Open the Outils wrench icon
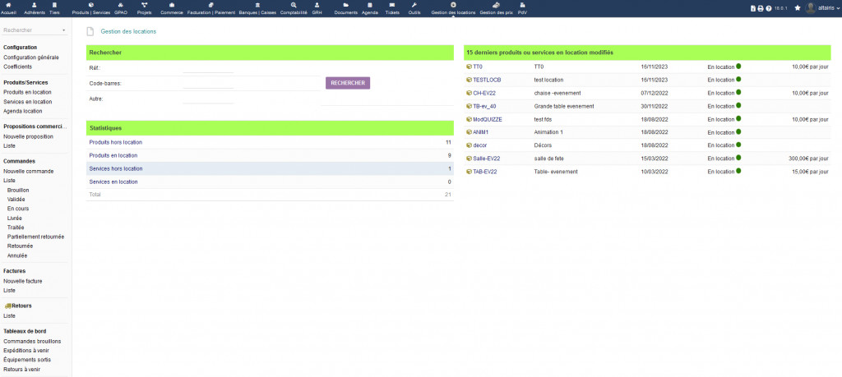 (414, 6)
